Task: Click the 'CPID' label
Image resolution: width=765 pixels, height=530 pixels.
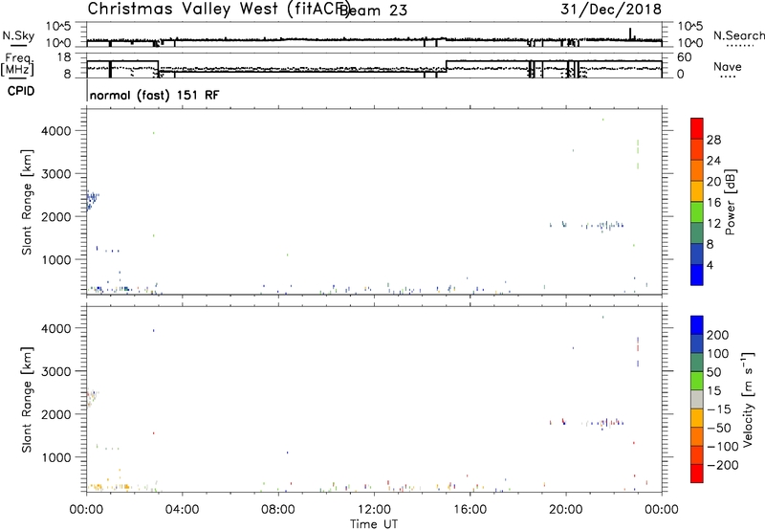Action: click(21, 91)
